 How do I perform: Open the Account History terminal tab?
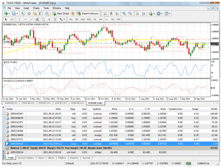[26, 158]
